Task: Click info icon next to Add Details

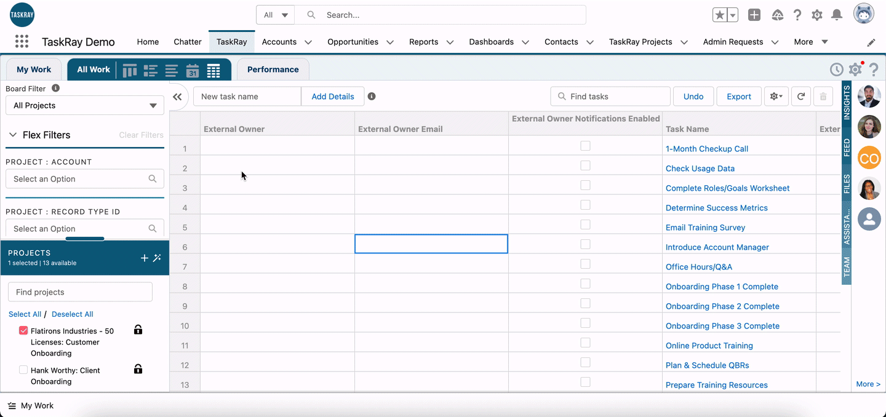Action: pos(372,97)
